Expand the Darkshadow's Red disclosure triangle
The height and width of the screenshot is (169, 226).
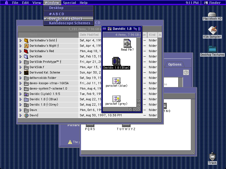[21, 51]
